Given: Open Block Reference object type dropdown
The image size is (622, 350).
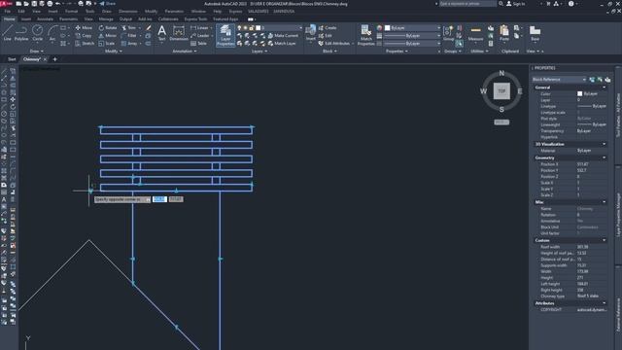Looking at the screenshot, I should click(x=560, y=80).
